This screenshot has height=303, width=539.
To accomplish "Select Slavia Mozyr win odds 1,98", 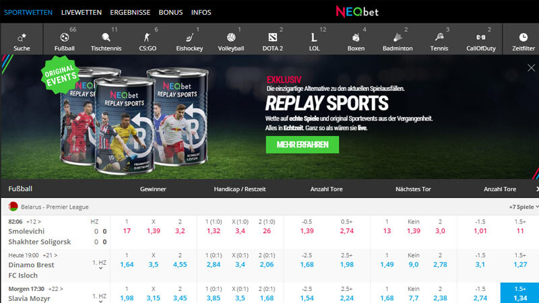I will coord(127,298).
